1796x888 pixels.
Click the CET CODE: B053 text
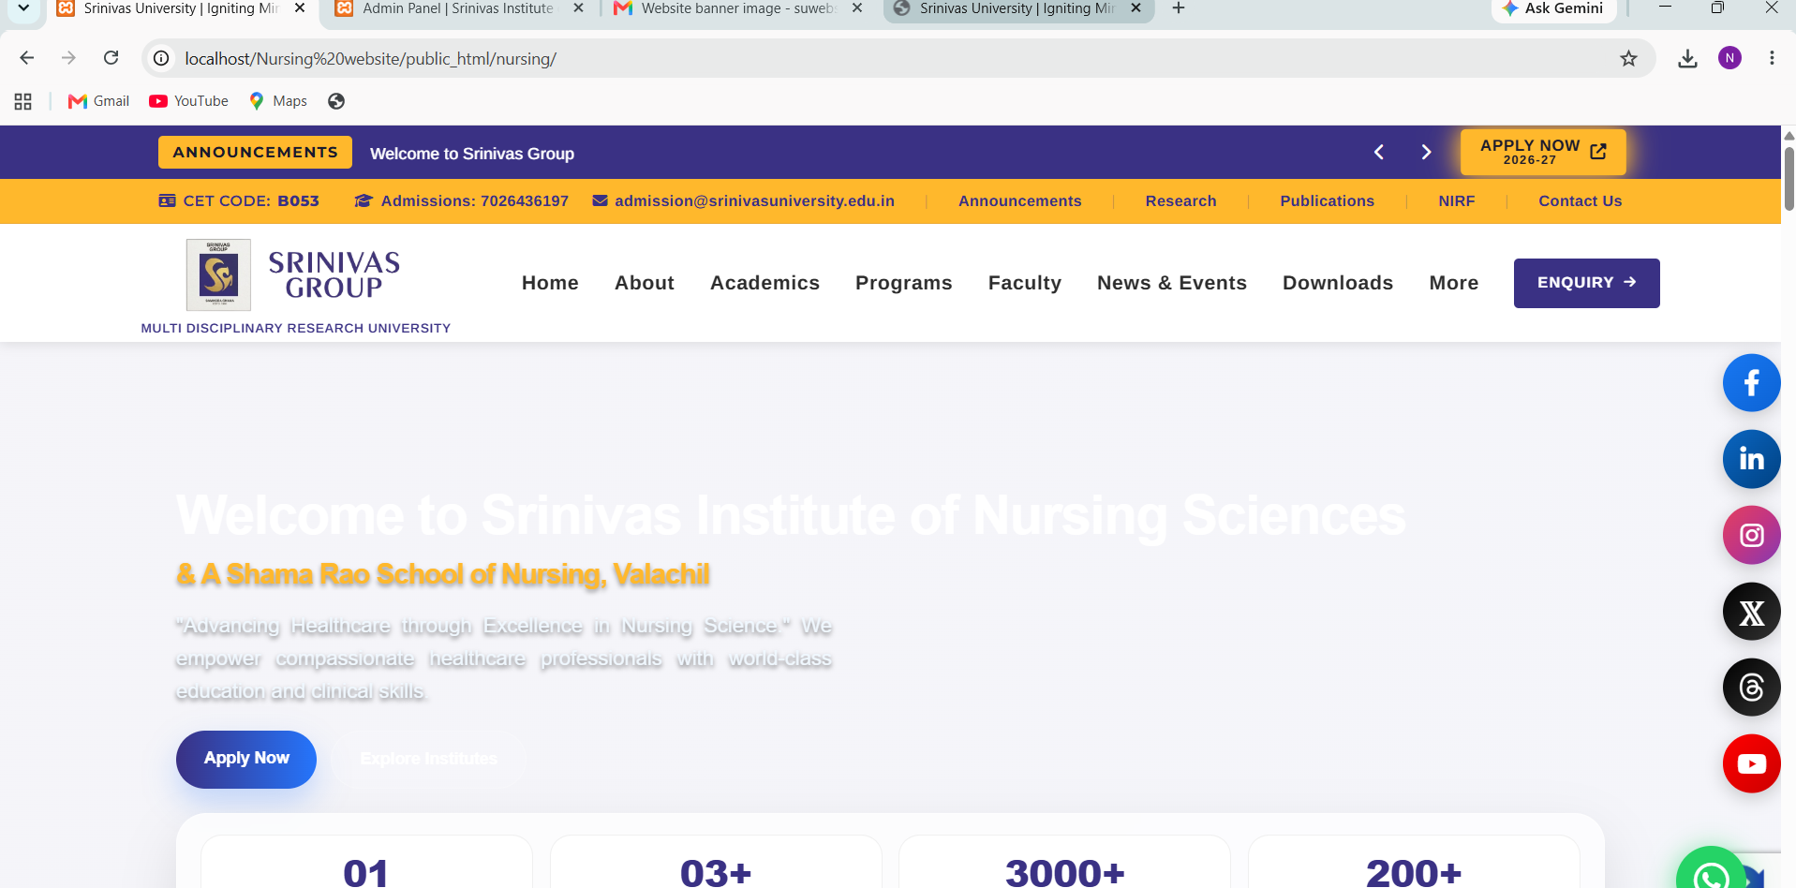239,201
